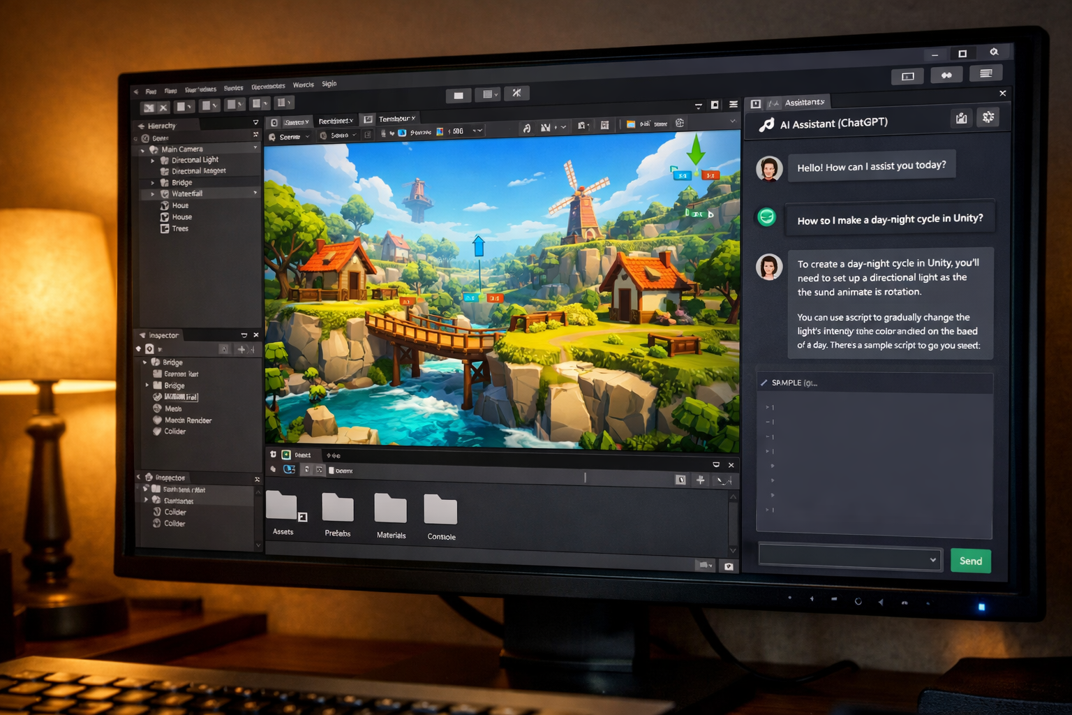Open the Sigin menu in menu bar
Image resolution: width=1072 pixels, height=715 pixels.
329,84
